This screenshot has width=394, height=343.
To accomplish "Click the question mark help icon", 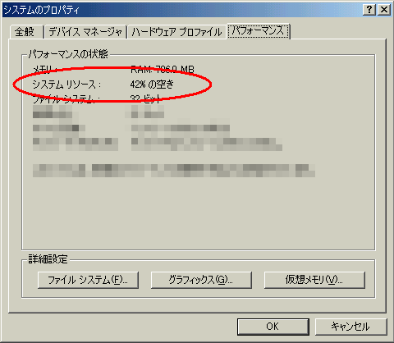I will 369,10.
